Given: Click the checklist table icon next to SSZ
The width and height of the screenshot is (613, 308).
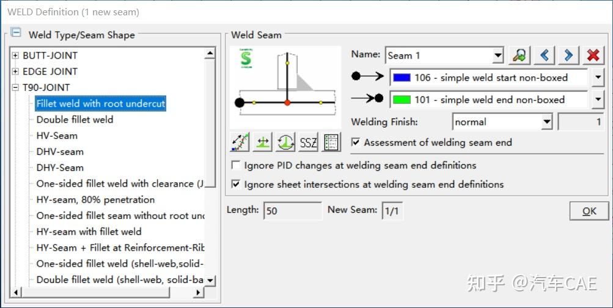Looking at the screenshot, I should tap(331, 143).
